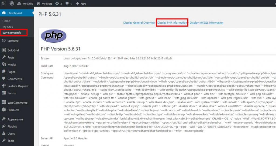Click the Plugins plug icon
The image size is (276, 146).
click(x=4, y=126)
